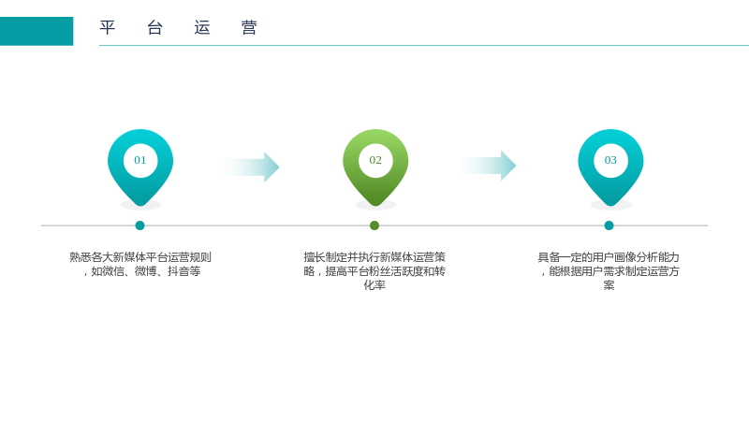Click the green timeline dot under pin 02

coord(374,225)
